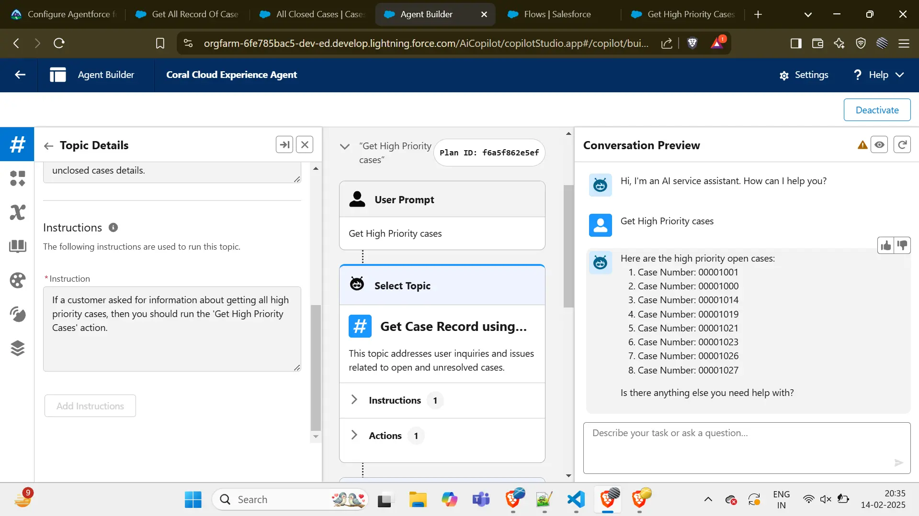Click the share page icon in address bar
The height and width of the screenshot is (516, 919).
666,44
